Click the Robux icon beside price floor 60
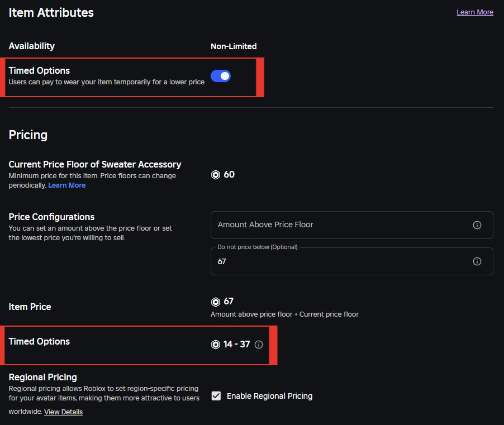Screen dimensions: 504x425 point(215,175)
